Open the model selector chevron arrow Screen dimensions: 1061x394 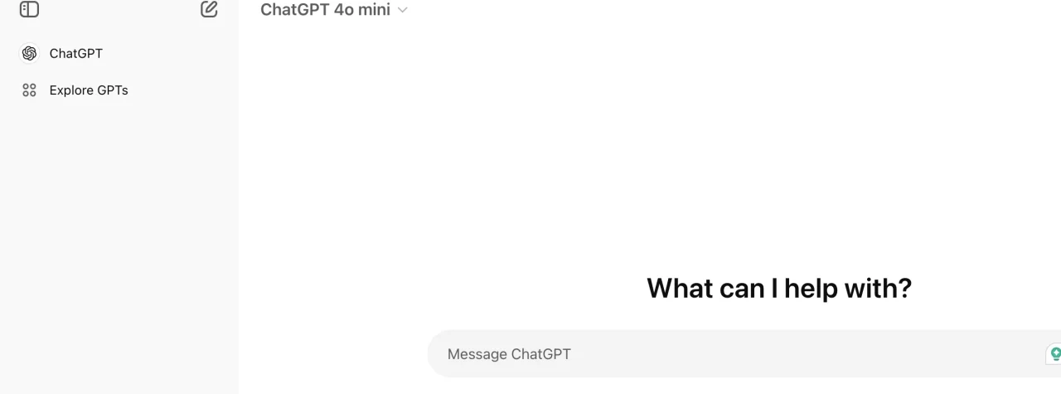pyautogui.click(x=403, y=10)
